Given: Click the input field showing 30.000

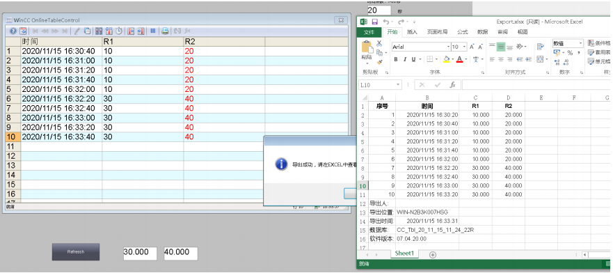Looking at the screenshot, I should tap(140, 253).
